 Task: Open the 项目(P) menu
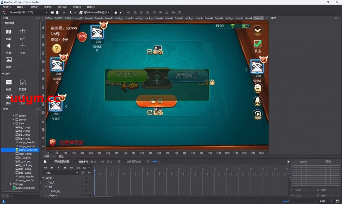pos(34,7)
